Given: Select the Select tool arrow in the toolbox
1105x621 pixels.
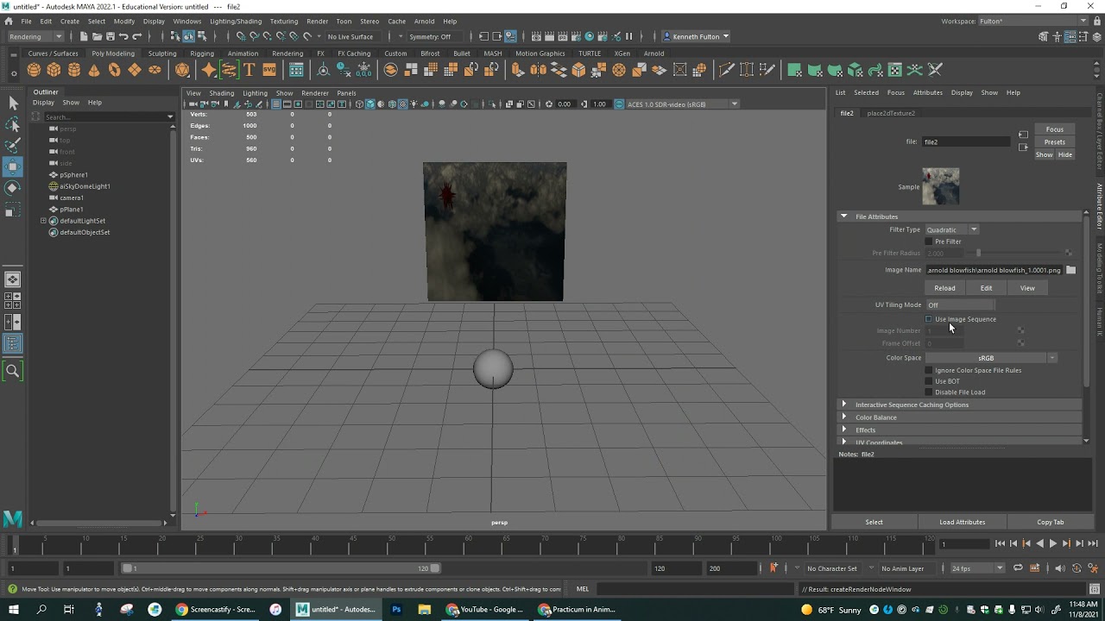Looking at the screenshot, I should click(x=13, y=103).
